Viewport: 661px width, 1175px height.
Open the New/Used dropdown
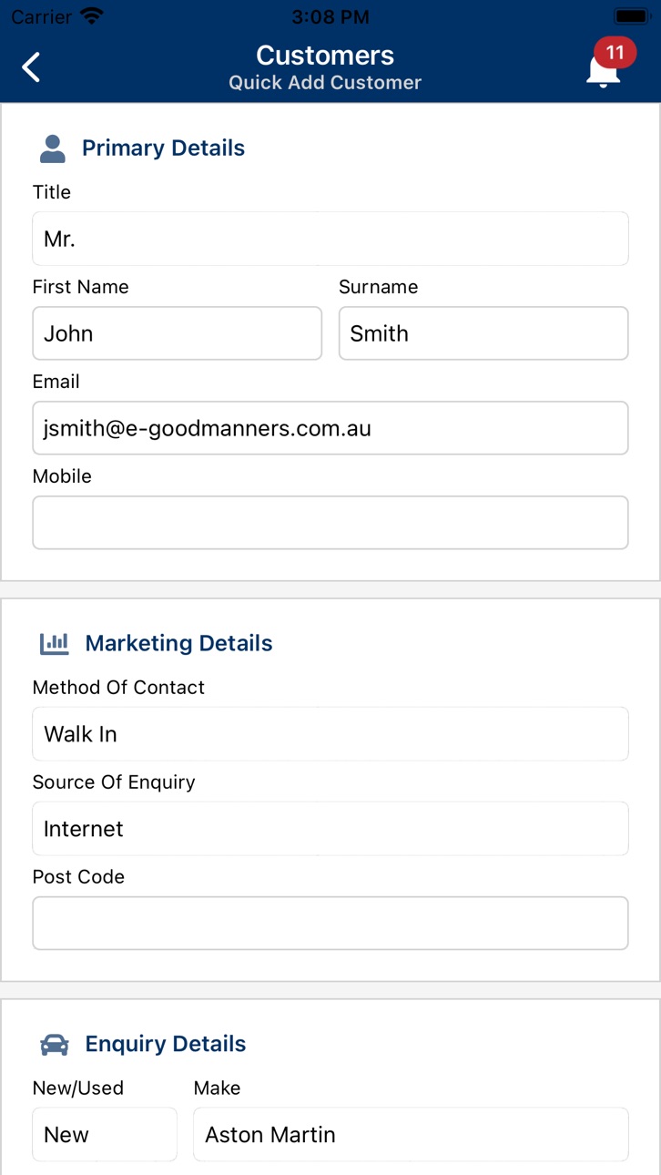[x=105, y=1135]
